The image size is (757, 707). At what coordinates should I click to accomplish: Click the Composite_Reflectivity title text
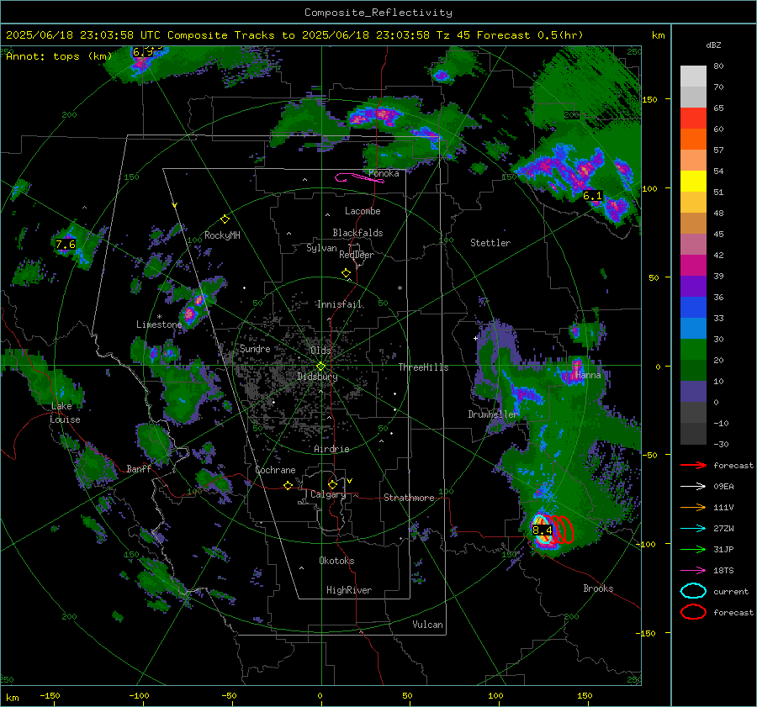(x=378, y=13)
